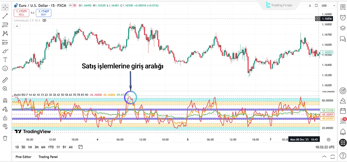Select the Text annotation tool
This screenshot has height=162, width=347.
click(5, 60)
